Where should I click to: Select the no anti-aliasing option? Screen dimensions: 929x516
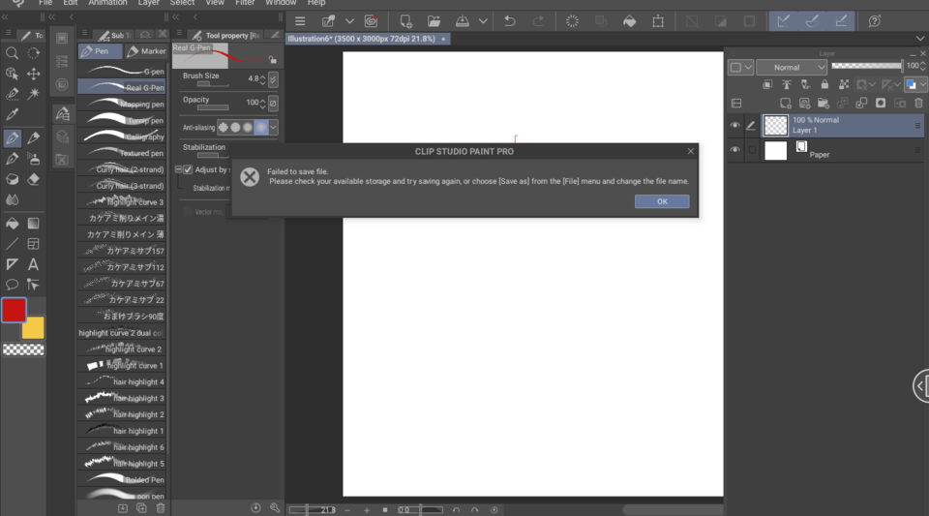(224, 127)
